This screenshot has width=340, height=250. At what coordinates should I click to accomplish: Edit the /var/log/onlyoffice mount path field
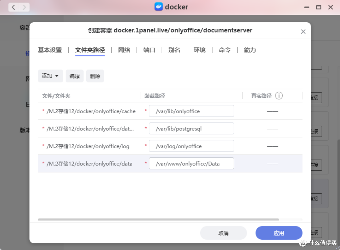coord(191,146)
